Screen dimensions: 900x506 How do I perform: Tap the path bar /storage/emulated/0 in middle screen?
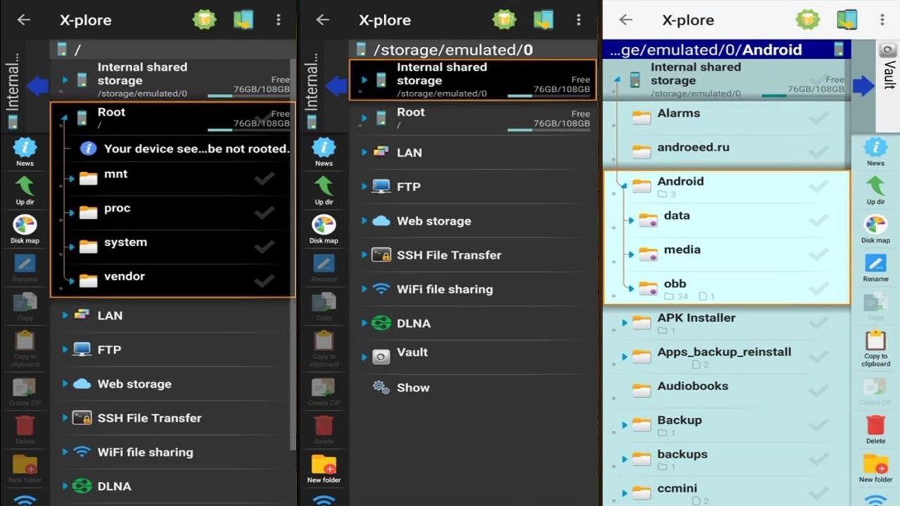pos(472,49)
